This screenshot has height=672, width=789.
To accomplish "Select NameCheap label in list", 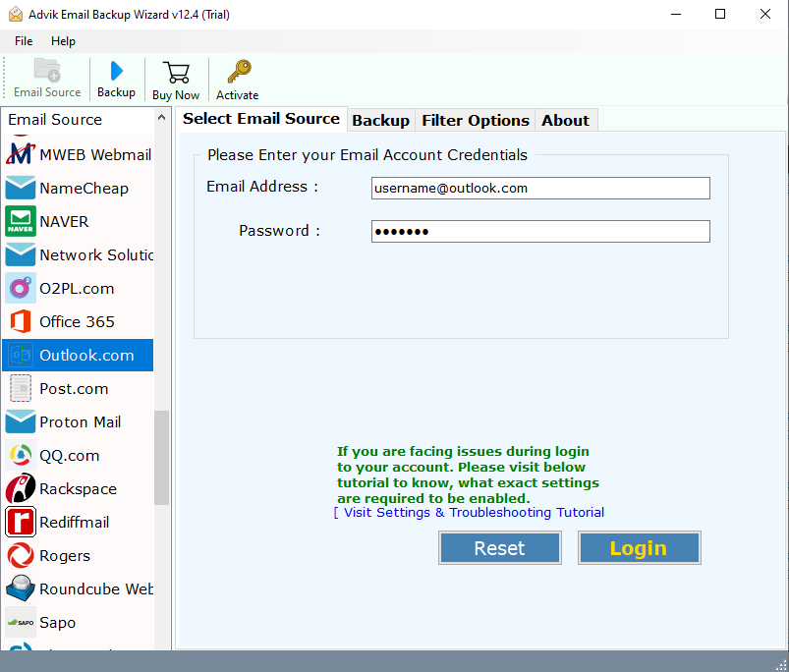I will point(85,188).
